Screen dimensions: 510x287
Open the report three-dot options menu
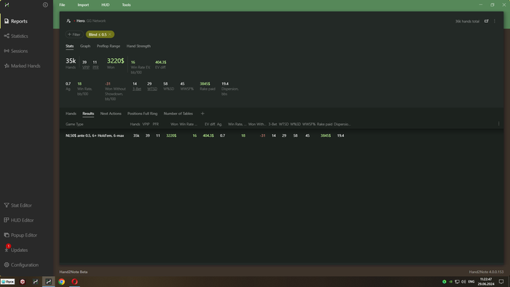point(495,21)
